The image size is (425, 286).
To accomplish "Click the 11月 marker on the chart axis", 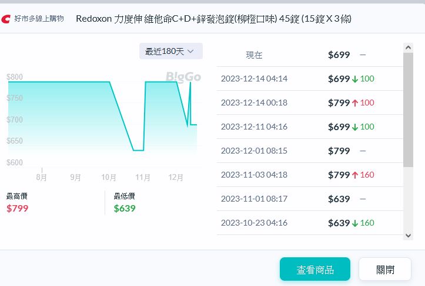I will 143,176.
